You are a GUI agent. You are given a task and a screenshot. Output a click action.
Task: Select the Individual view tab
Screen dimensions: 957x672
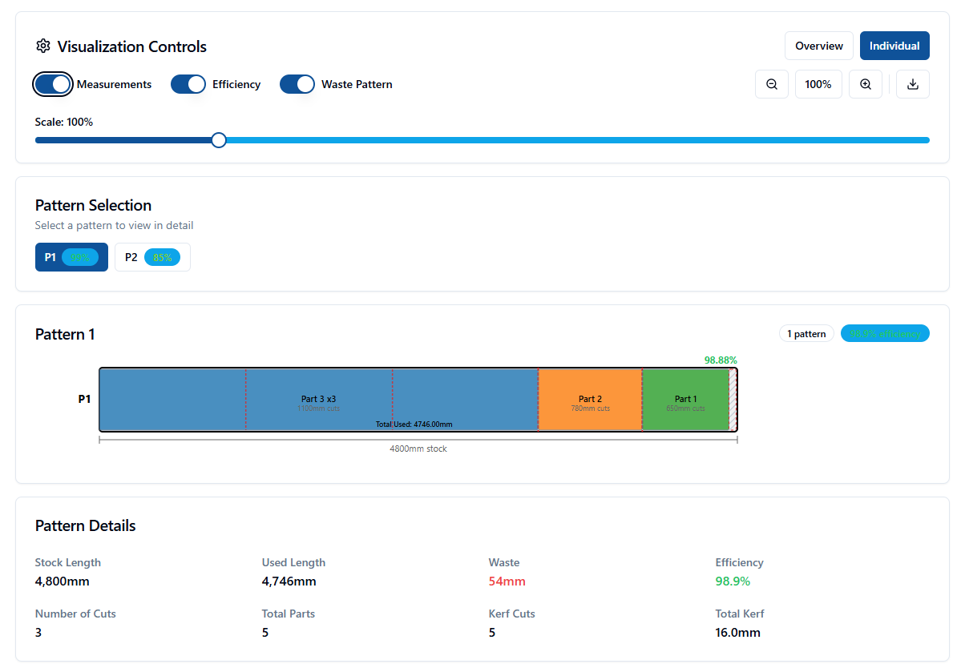[894, 46]
